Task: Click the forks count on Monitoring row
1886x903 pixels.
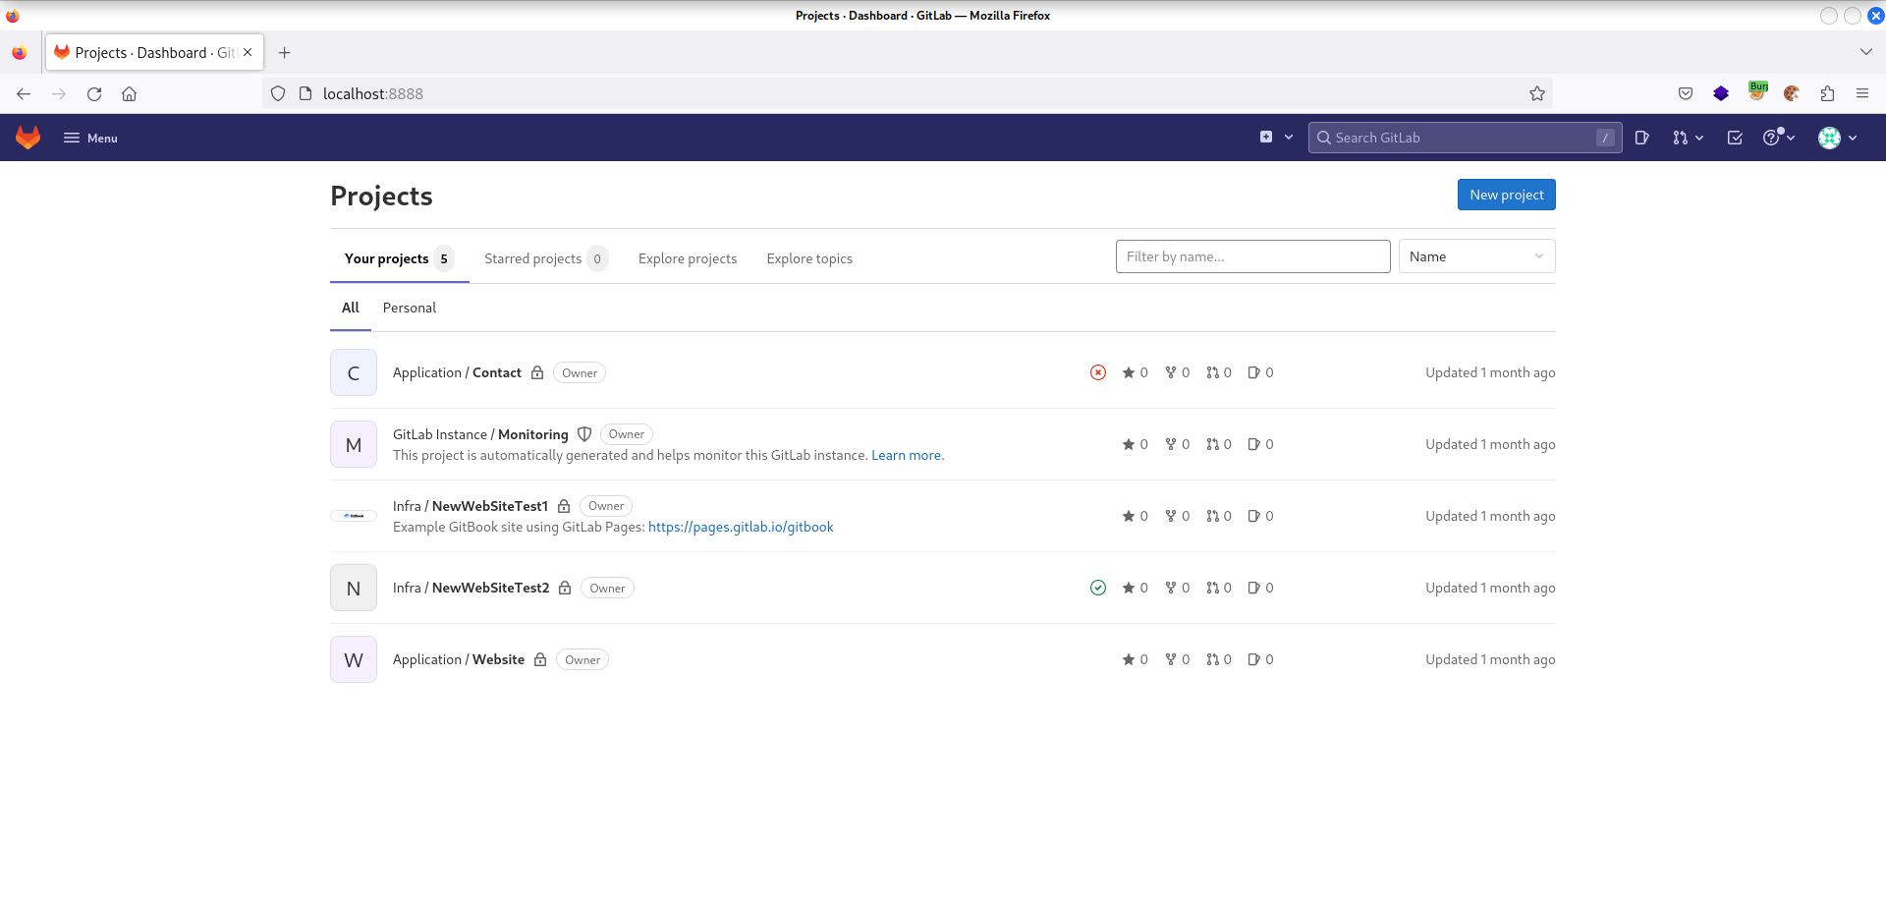Action: coord(1177,444)
